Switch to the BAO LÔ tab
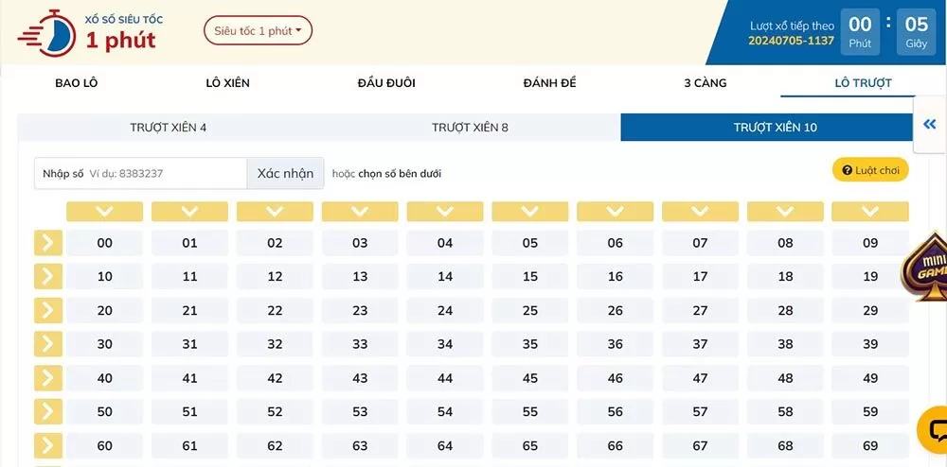This screenshot has width=947, height=467. click(x=77, y=83)
